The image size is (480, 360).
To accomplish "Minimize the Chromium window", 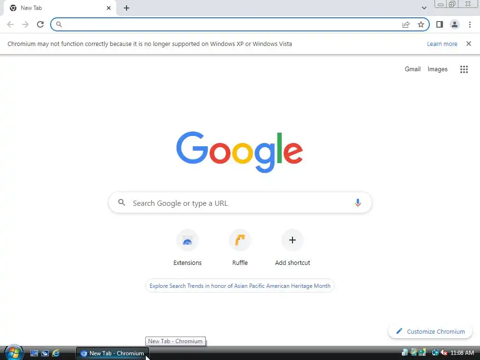I will coord(441,4).
